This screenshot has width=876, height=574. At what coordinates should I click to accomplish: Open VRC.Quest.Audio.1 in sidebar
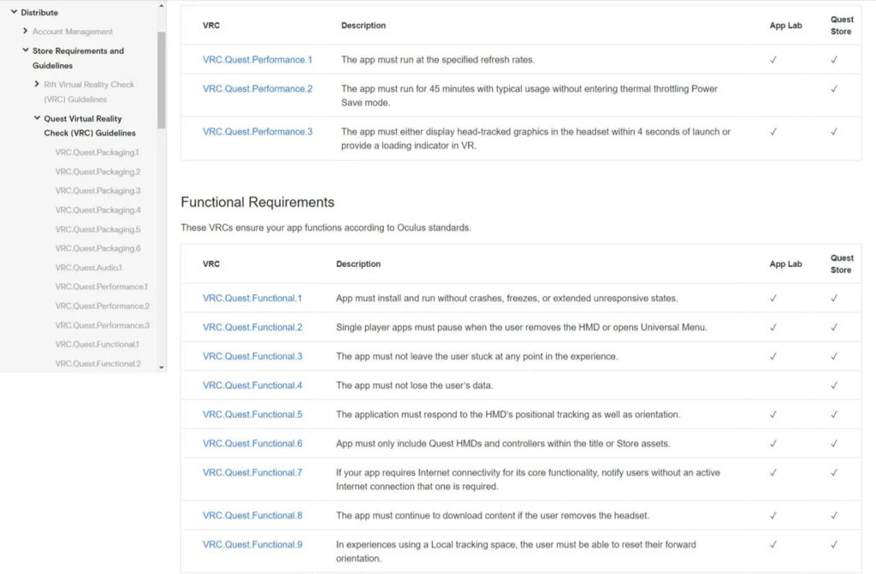click(89, 268)
